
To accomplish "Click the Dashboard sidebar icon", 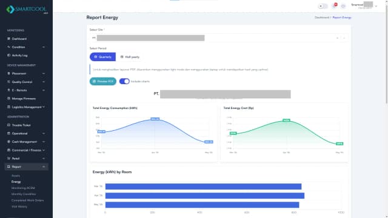I will point(8,39).
